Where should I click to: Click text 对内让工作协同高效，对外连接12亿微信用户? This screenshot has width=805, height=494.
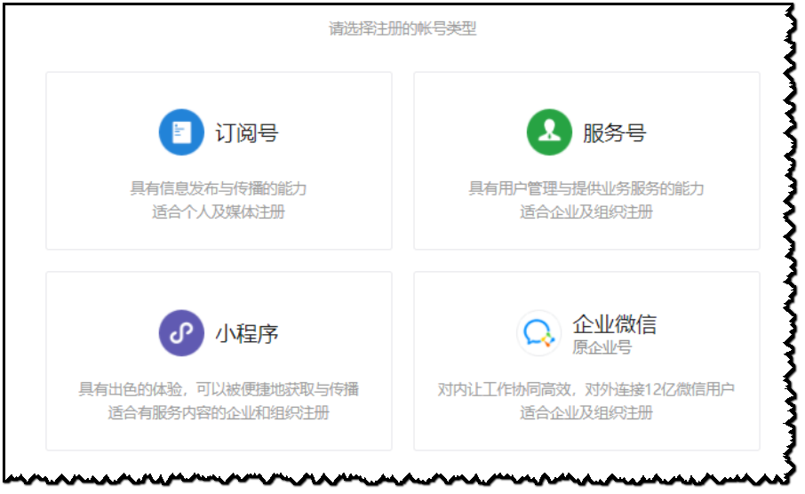(586, 389)
